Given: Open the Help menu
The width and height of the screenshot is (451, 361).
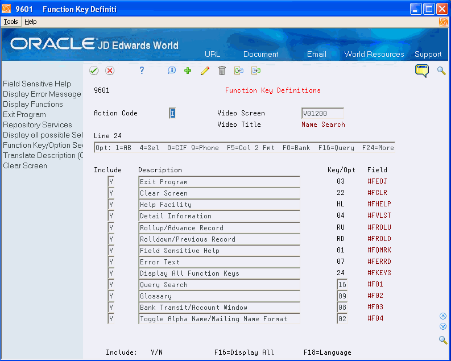Looking at the screenshot, I should (x=31, y=22).
